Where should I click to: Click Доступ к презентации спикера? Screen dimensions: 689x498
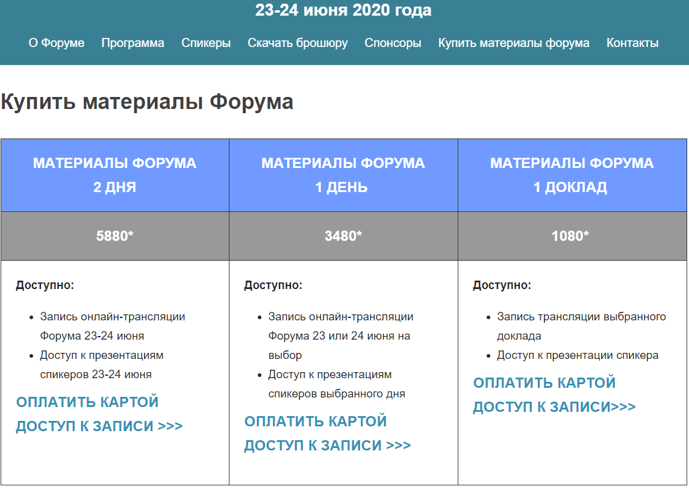[x=578, y=355]
